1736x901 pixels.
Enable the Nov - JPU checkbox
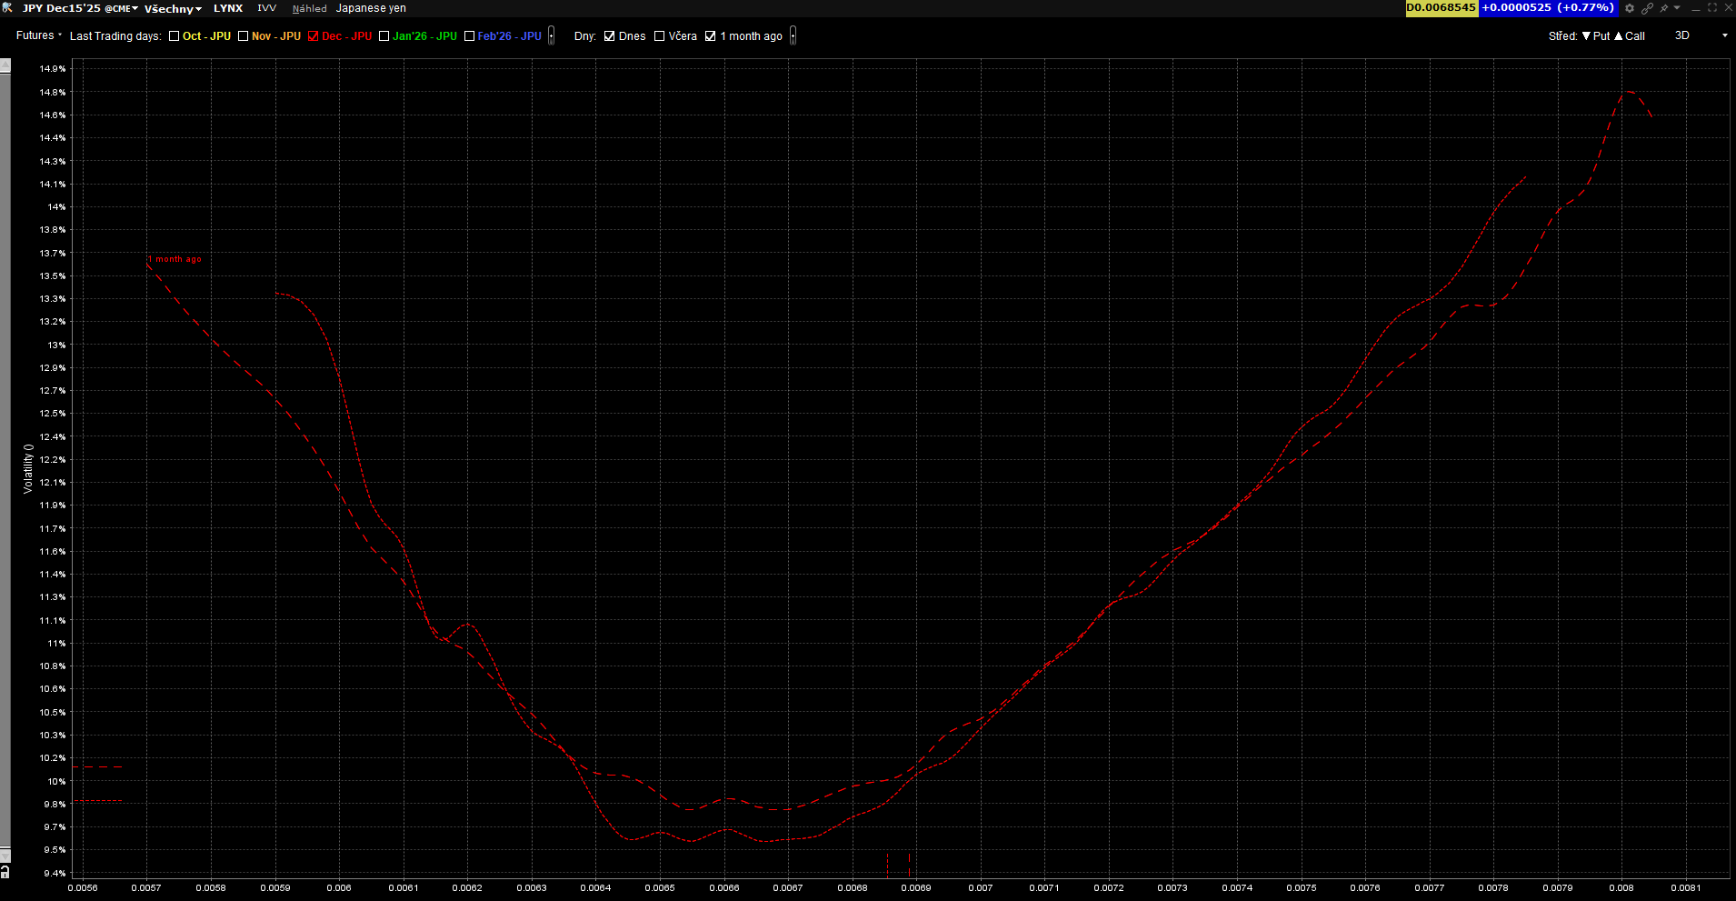click(243, 36)
